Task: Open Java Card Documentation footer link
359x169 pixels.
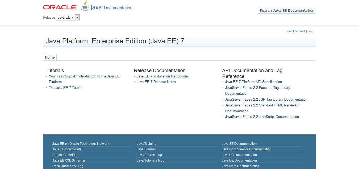Action: [x=241, y=166]
